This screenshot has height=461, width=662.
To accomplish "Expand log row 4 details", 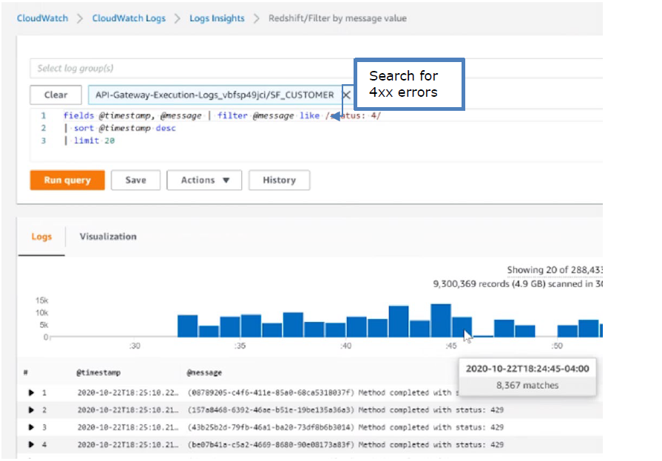I will pos(31,444).
